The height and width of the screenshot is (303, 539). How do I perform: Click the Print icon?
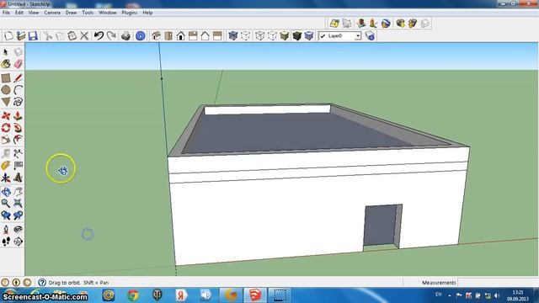(125, 35)
